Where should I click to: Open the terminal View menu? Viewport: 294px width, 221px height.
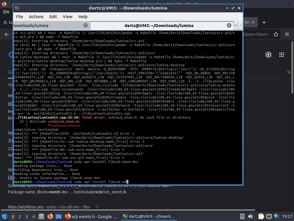[x=67, y=17]
